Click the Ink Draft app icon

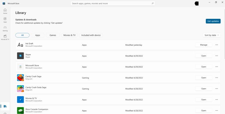click(x=20, y=45)
